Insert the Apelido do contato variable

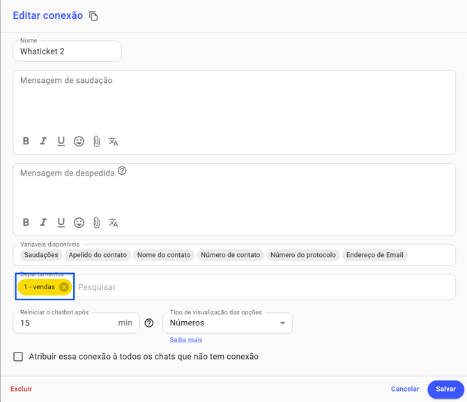[98, 255]
